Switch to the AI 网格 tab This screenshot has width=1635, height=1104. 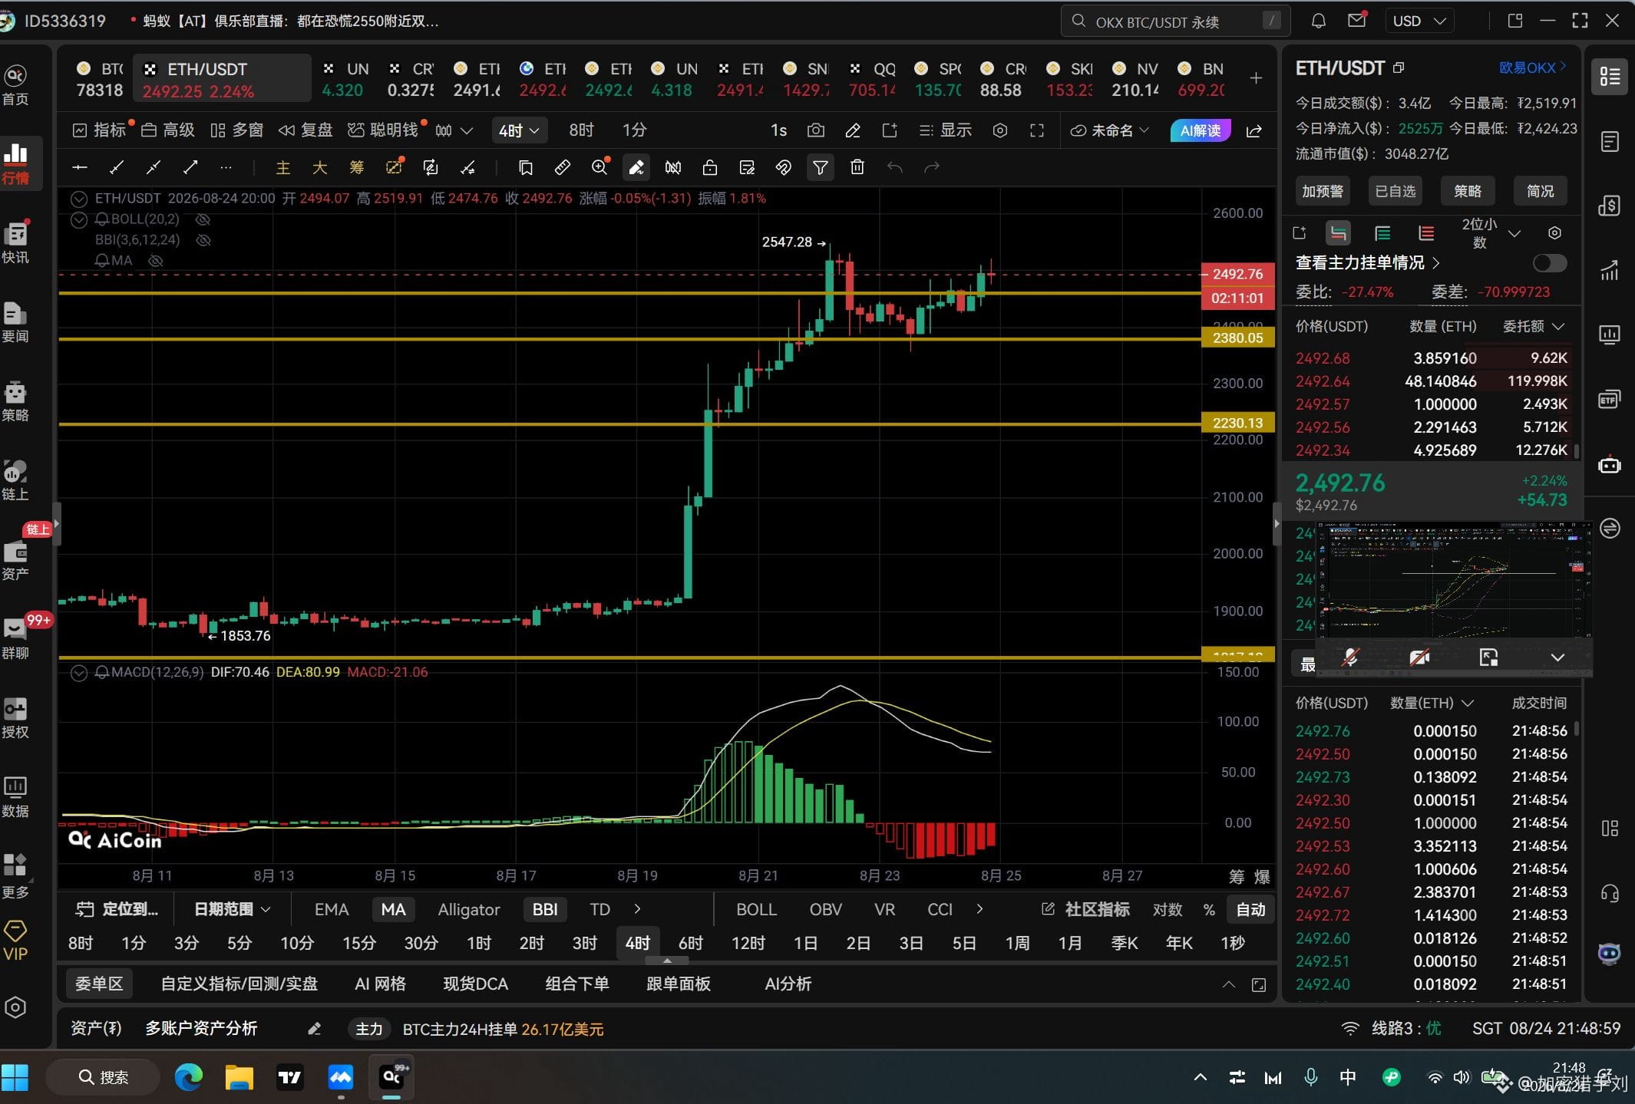tap(380, 984)
